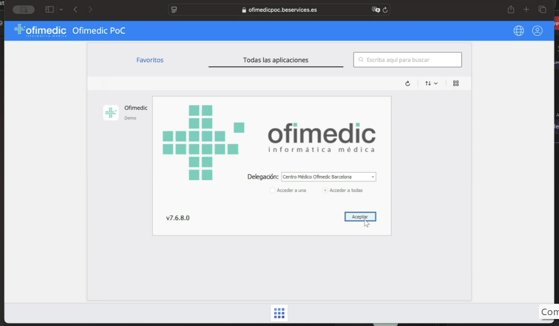Refresh the applications list

click(407, 84)
